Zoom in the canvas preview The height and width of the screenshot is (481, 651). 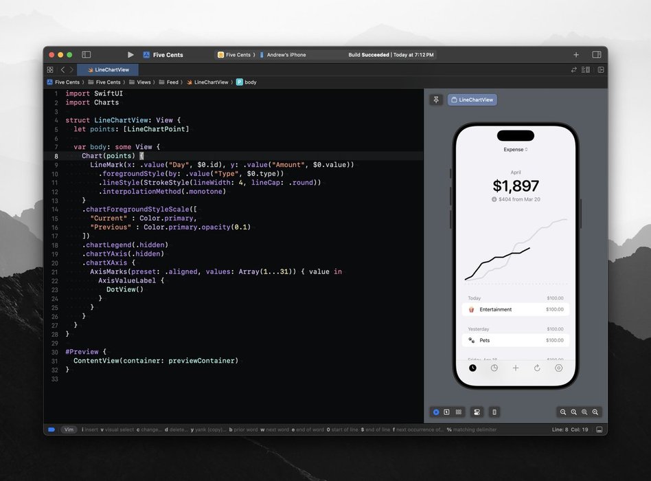click(595, 412)
